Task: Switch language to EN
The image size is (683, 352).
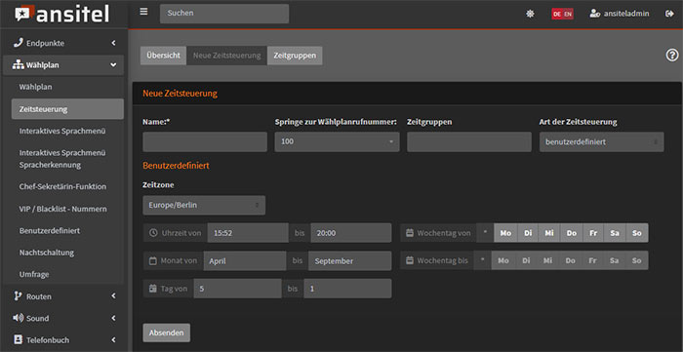Action: tap(568, 14)
